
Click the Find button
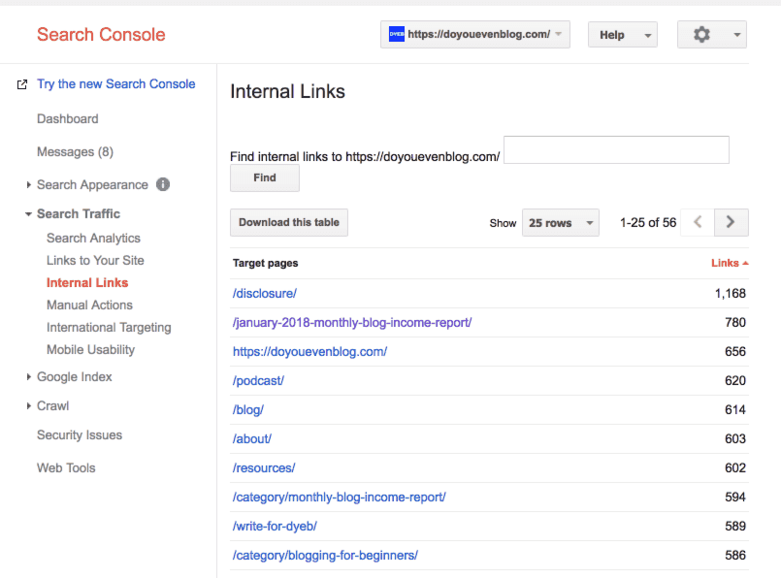(x=265, y=177)
